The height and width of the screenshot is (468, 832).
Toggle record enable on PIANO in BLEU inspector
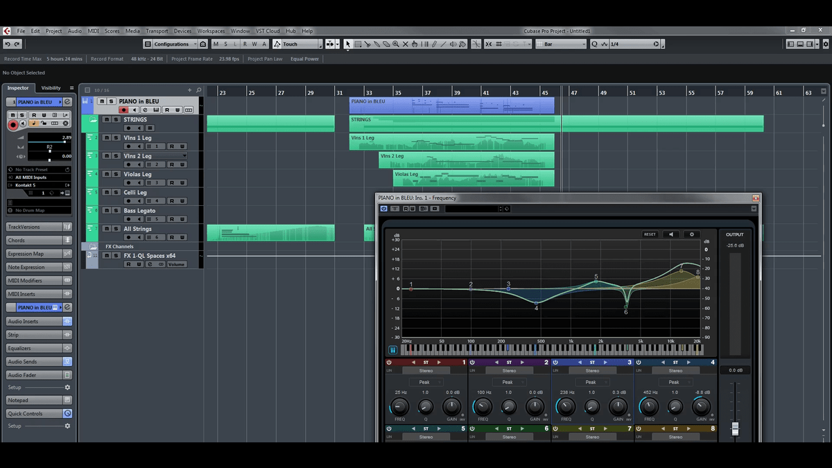[x=12, y=125]
